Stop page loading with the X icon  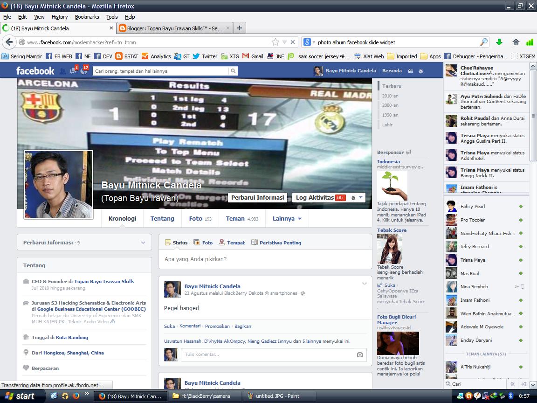292,42
